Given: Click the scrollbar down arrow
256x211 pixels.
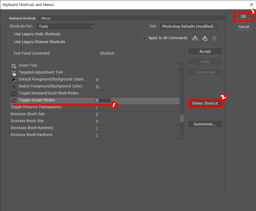Looking at the screenshot, I should point(182,137).
